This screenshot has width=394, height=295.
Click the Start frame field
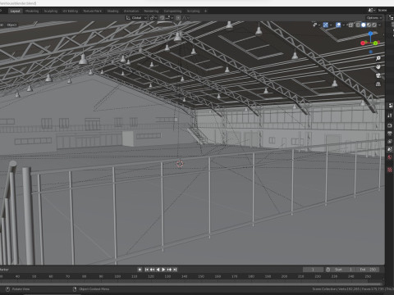343,270
